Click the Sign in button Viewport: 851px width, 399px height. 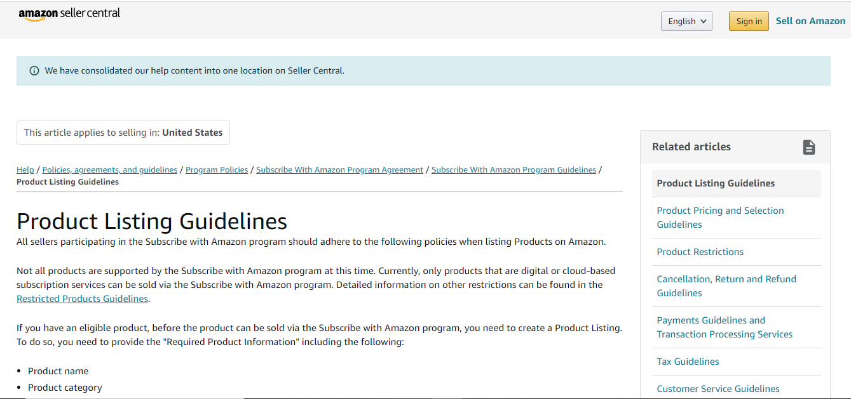coord(748,21)
